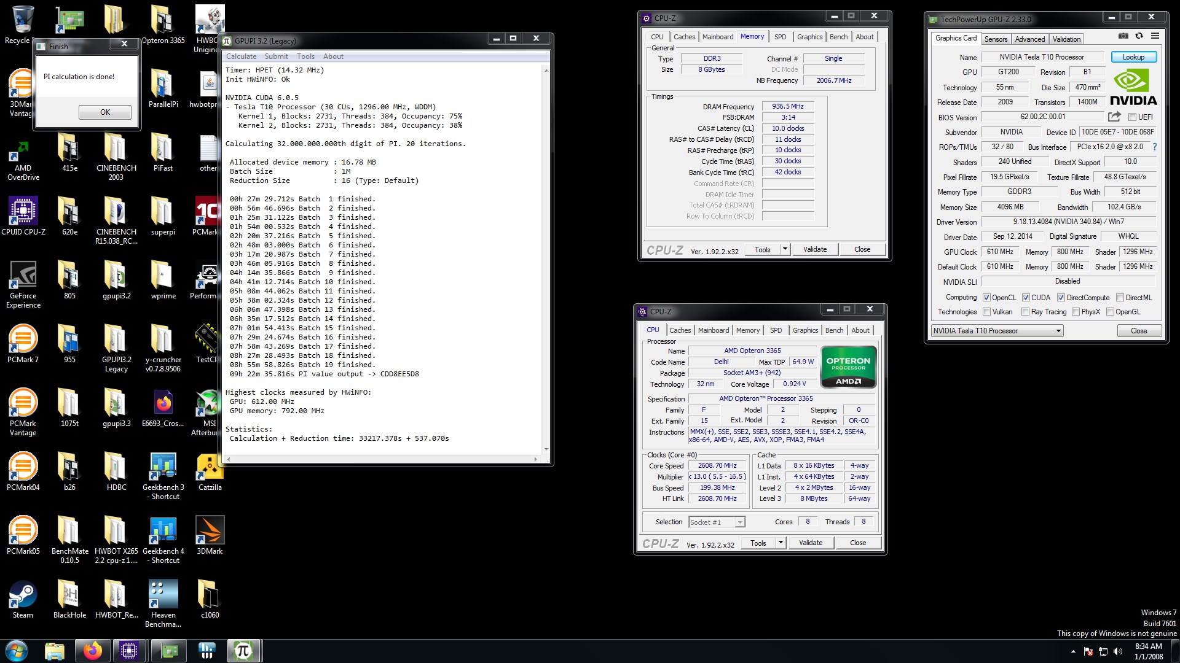The height and width of the screenshot is (663, 1180).
Task: Open GeForce Experience desktop shortcut
Action: point(23,284)
